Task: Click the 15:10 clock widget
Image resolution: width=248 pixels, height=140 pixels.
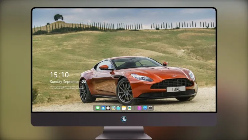Action: coord(59,75)
